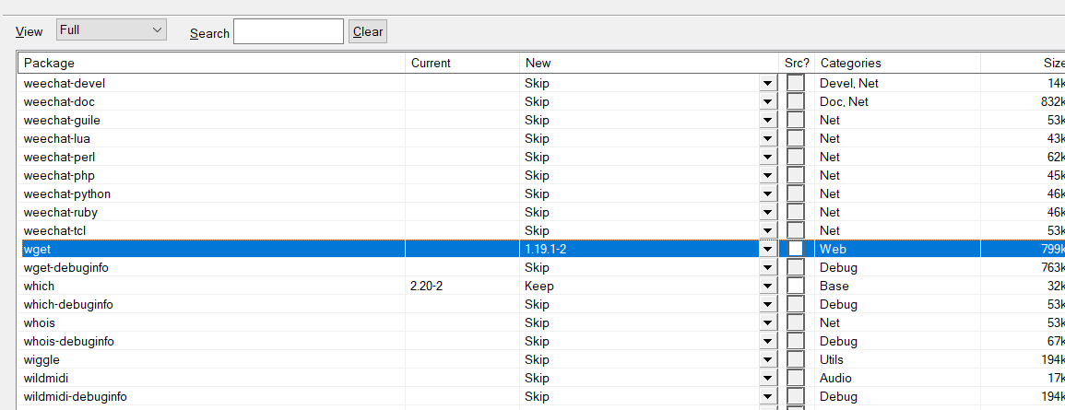Enable source download for wget

[796, 249]
